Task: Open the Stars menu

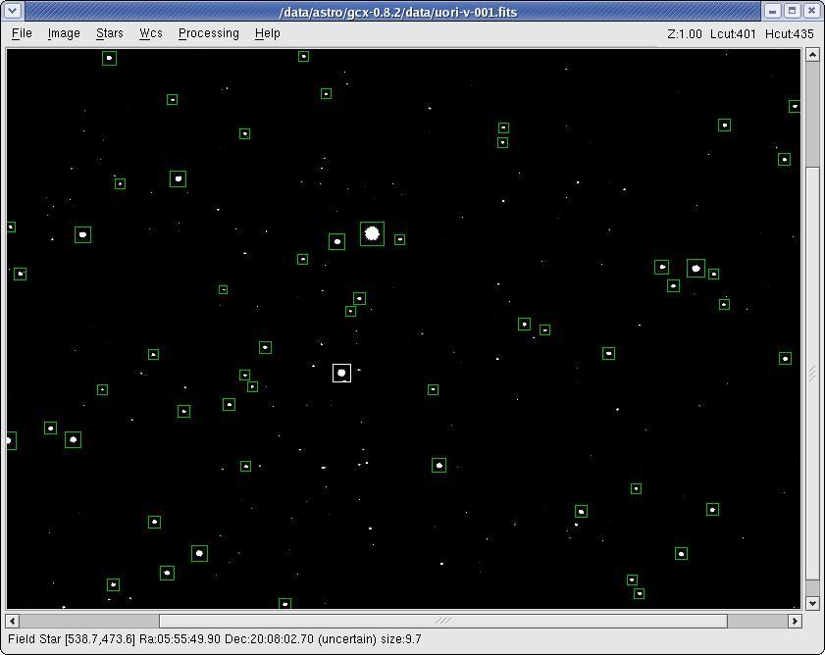Action: pyautogui.click(x=109, y=33)
